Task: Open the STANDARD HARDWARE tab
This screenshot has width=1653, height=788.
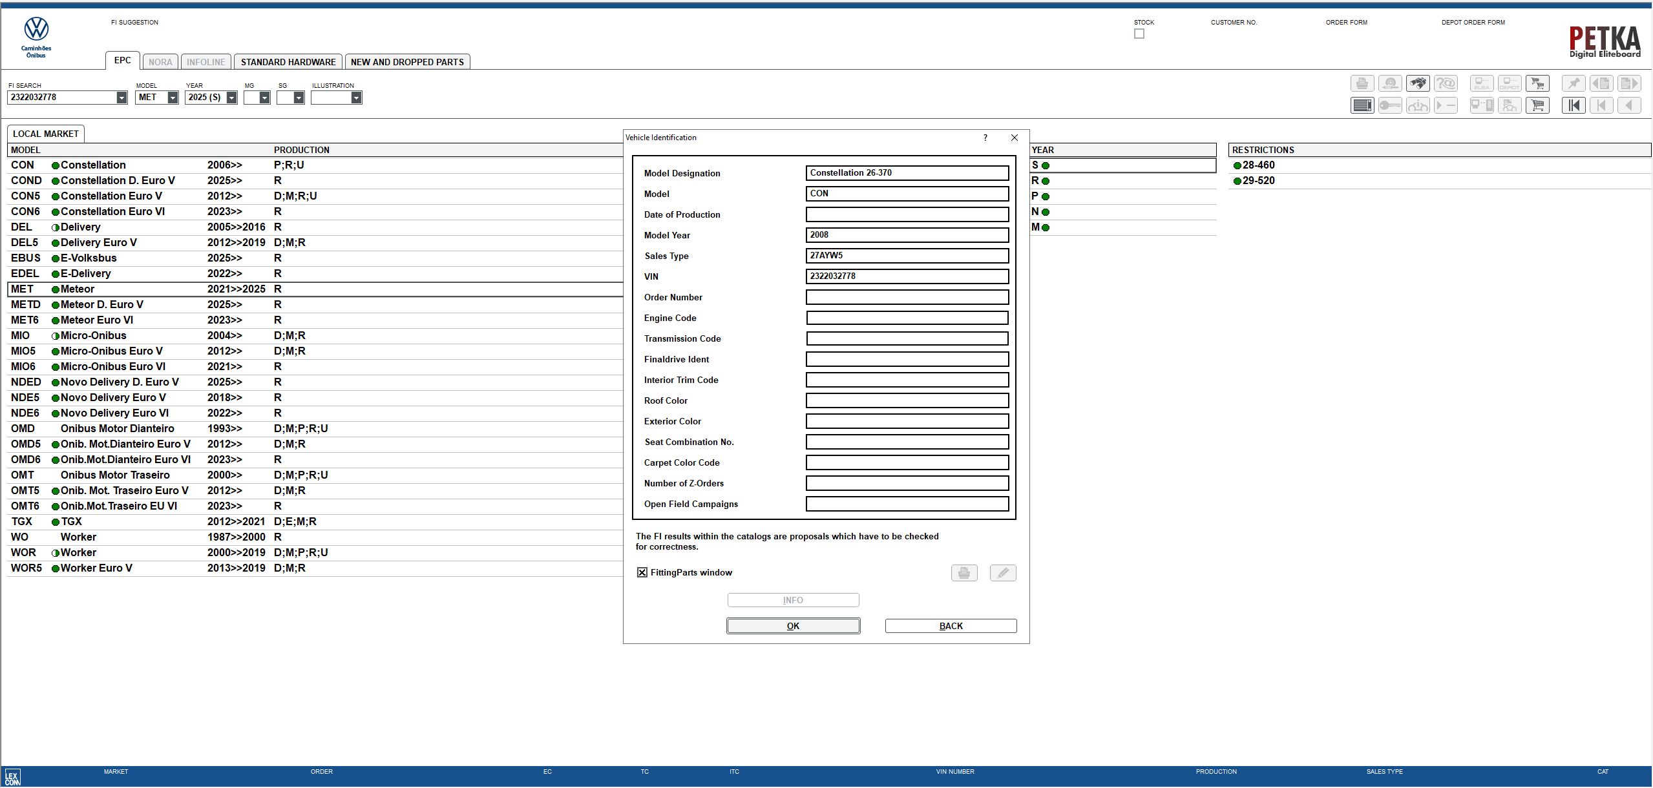Action: pos(288,62)
